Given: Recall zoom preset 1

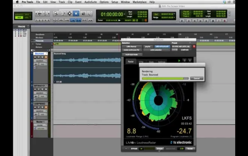Looking at the screenshot, I should 36,20.
